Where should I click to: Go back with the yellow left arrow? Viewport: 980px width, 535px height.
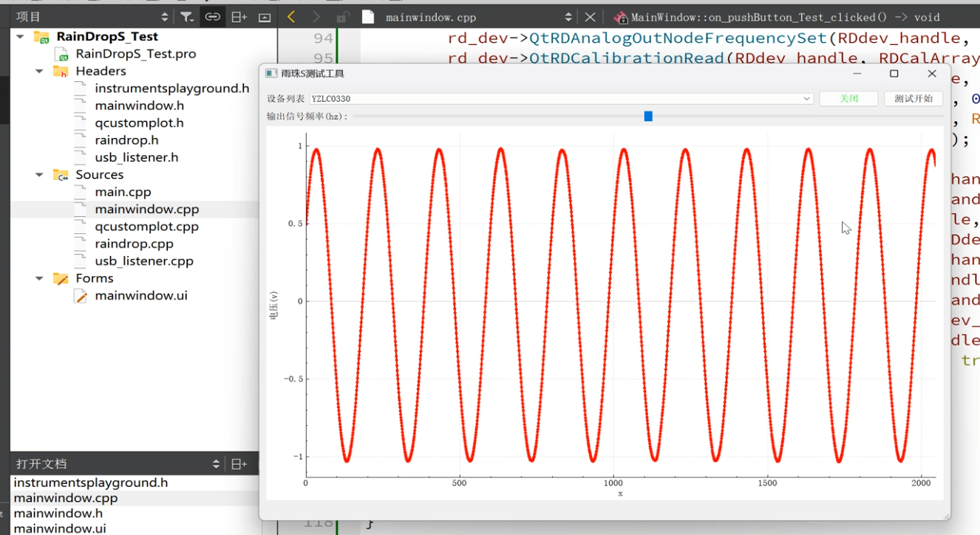coord(291,17)
